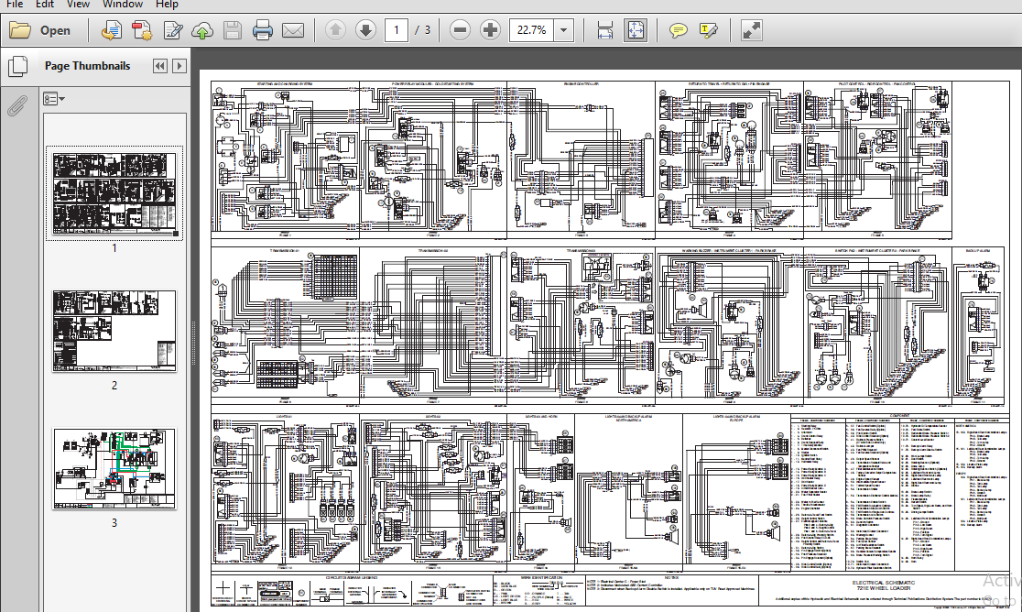This screenshot has width=1022, height=612.
Task: Go to next page arrow
Action: click(x=365, y=30)
